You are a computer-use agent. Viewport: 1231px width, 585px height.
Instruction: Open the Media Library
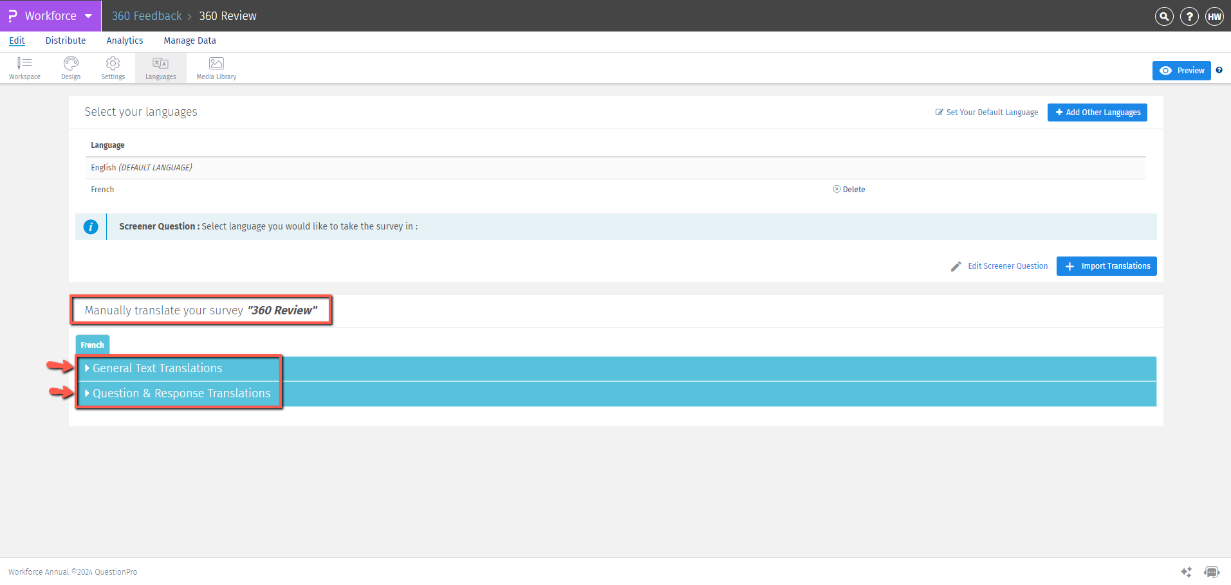[x=216, y=67]
